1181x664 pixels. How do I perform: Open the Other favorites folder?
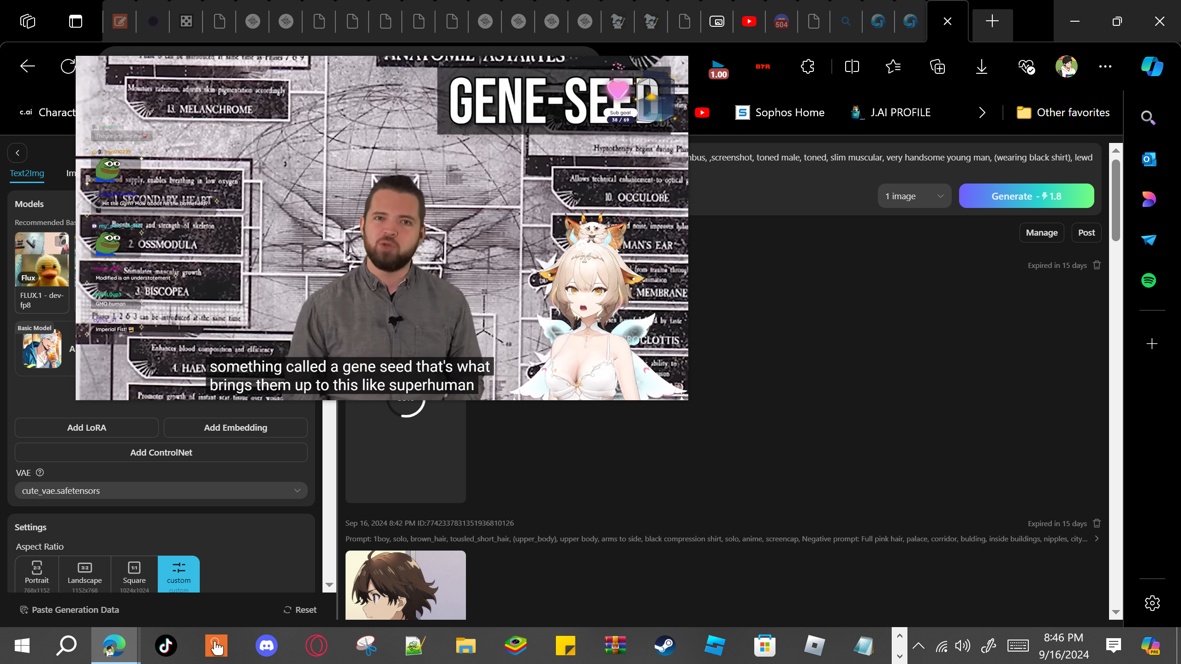[1063, 113]
